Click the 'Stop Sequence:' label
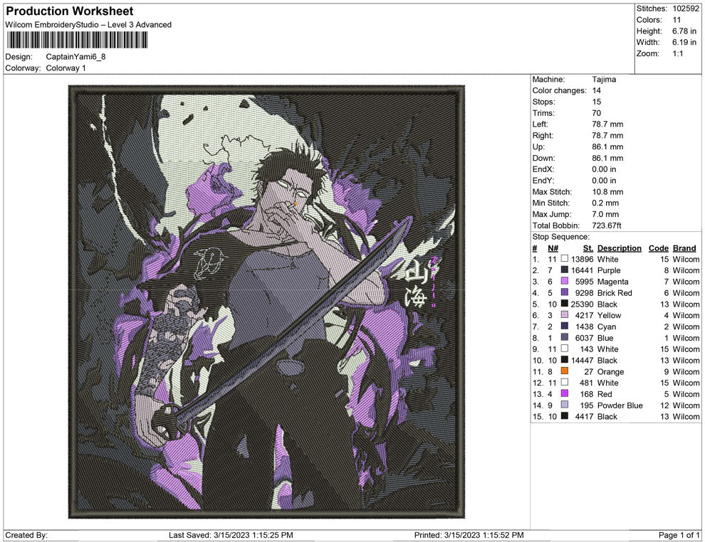 560,237
